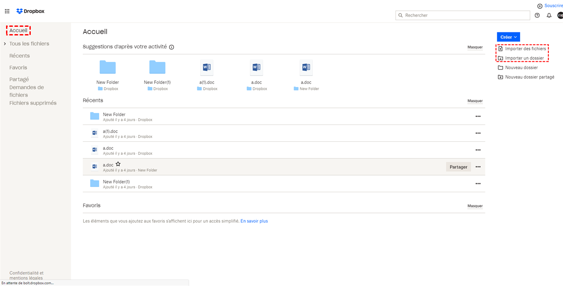The image size is (563, 286).
Task: Open the suggested a(1).doc Word file icon
Action: [x=207, y=67]
